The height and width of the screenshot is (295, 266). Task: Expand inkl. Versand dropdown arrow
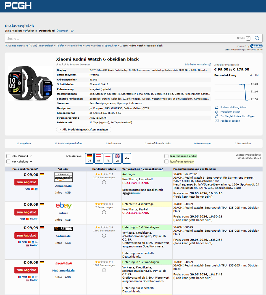[x=31, y=156]
